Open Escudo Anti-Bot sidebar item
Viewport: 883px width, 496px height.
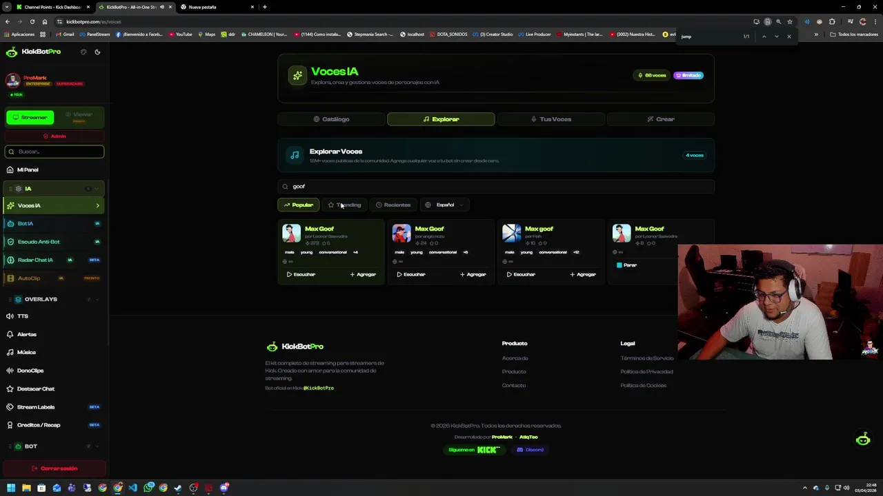(x=54, y=242)
